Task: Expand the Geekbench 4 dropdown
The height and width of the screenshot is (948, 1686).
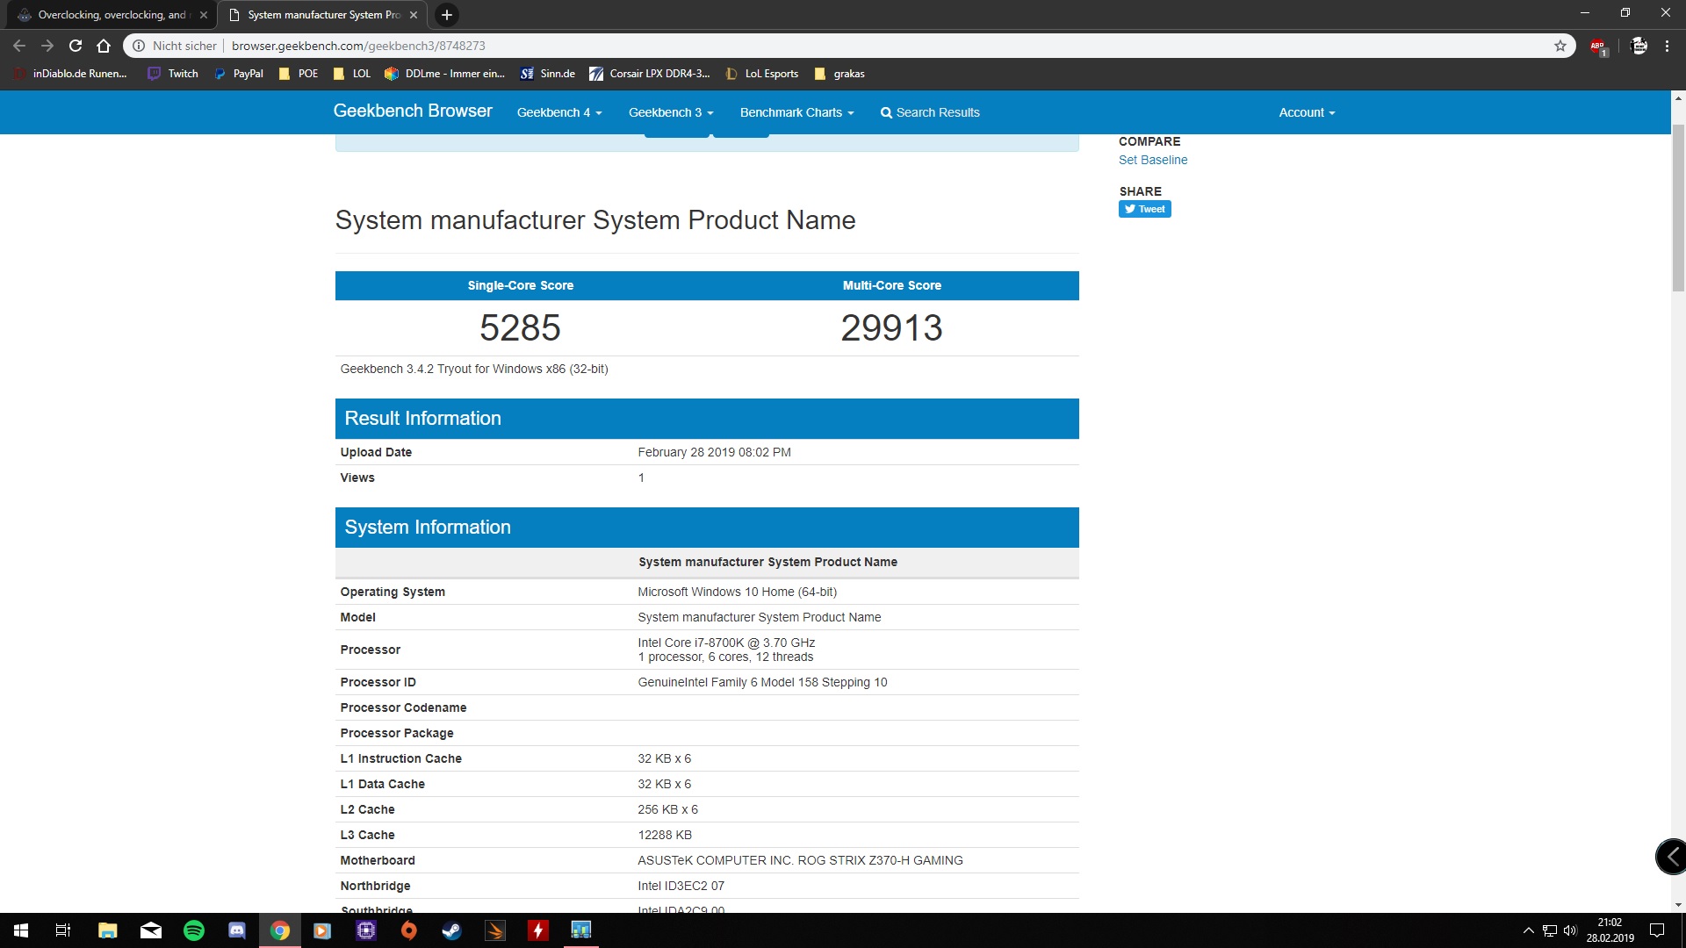Action: point(559,112)
